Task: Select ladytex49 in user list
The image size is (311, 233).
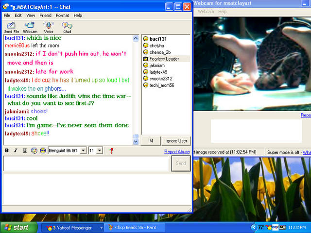Action: (158, 72)
